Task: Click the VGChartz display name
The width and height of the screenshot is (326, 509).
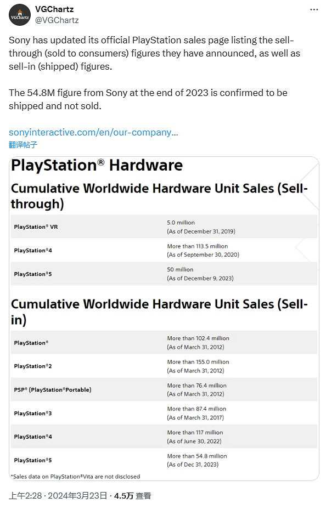Action: point(56,10)
